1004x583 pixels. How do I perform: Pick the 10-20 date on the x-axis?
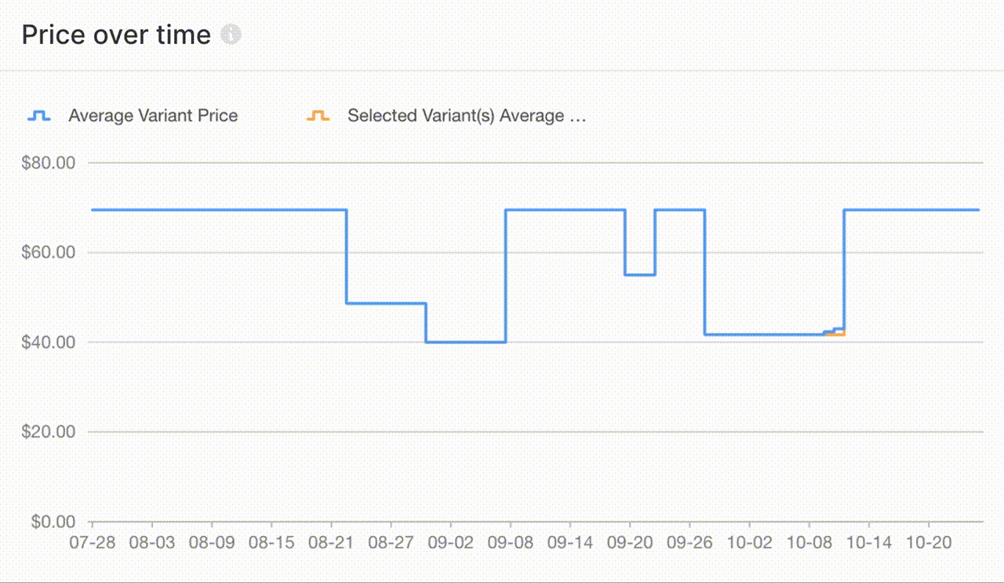click(928, 542)
